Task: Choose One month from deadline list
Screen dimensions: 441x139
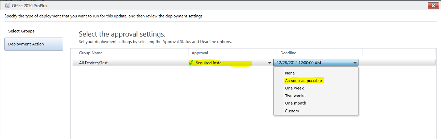Action: tap(296, 103)
